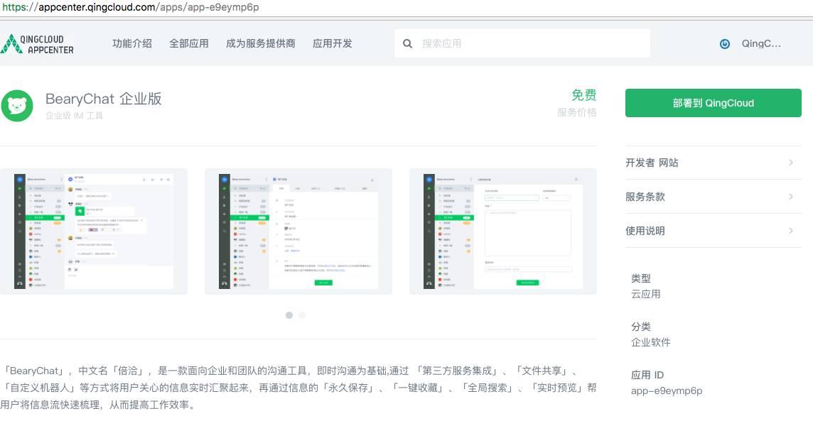813x426 pixels.
Task: Select the first carousel dot
Action: pos(289,315)
